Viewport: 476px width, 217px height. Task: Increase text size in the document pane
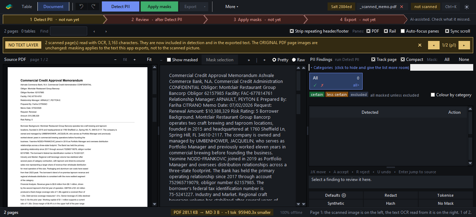pyautogui.click(x=264, y=60)
